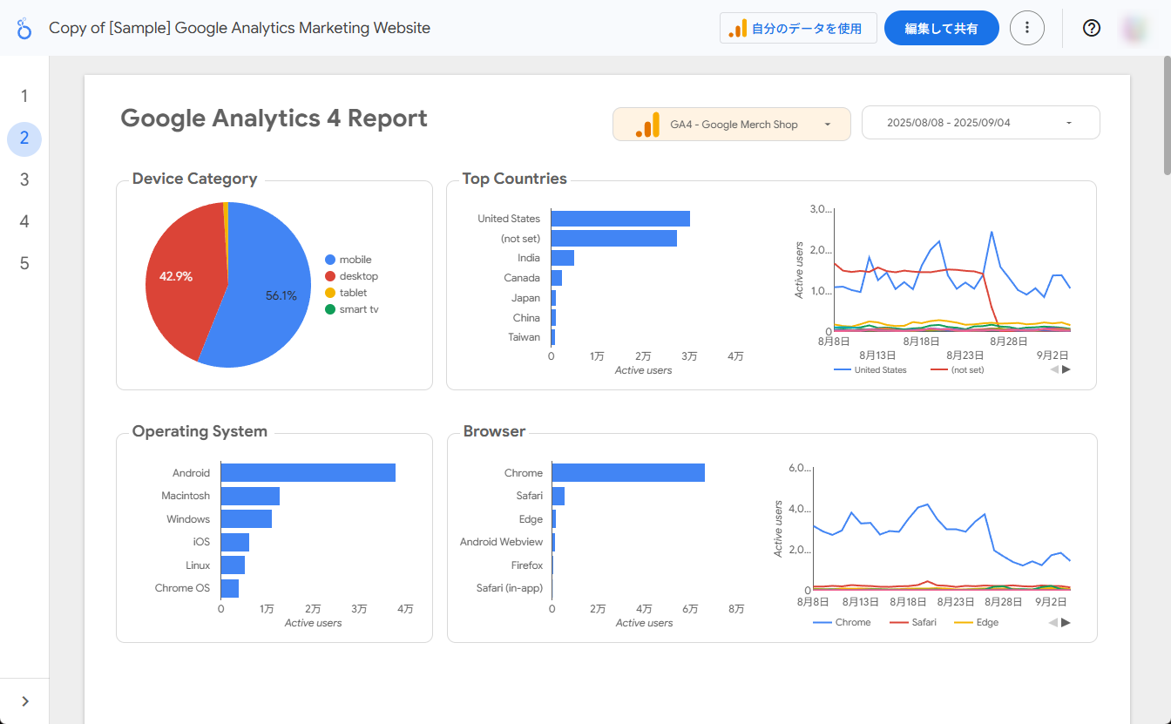Click the Top Countries heading
1171x724 pixels.
point(514,179)
